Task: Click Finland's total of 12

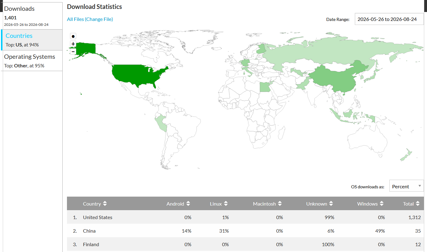Action: pyautogui.click(x=418, y=244)
